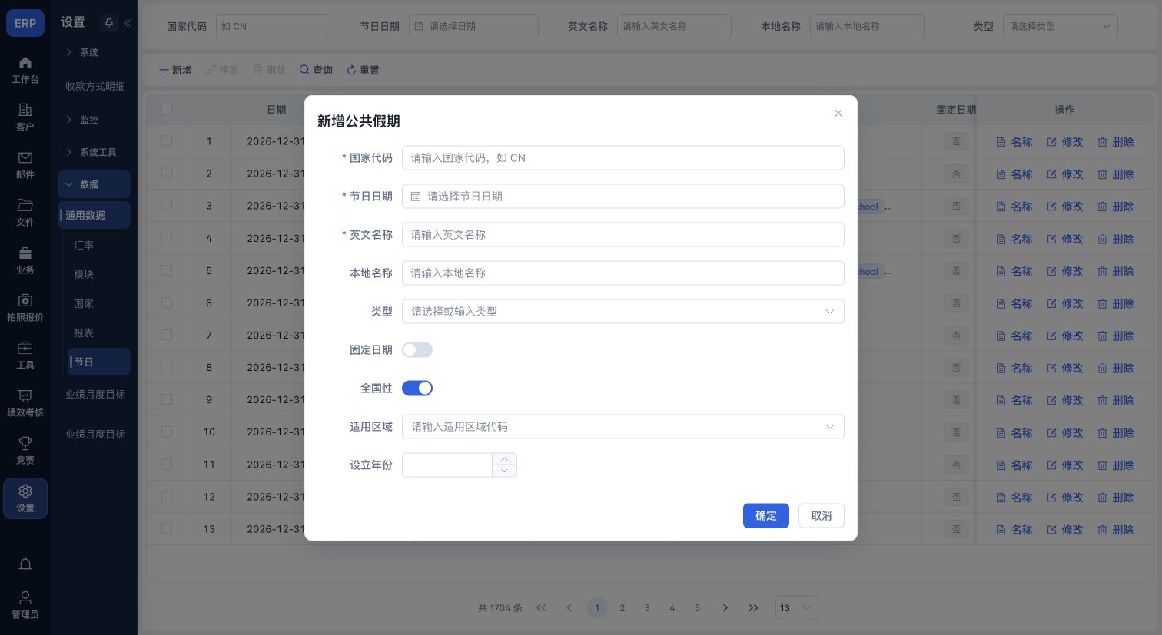Image resolution: width=1162 pixels, height=635 pixels.
Task: Click the 国家代码 input in the dialog
Action: click(x=623, y=158)
